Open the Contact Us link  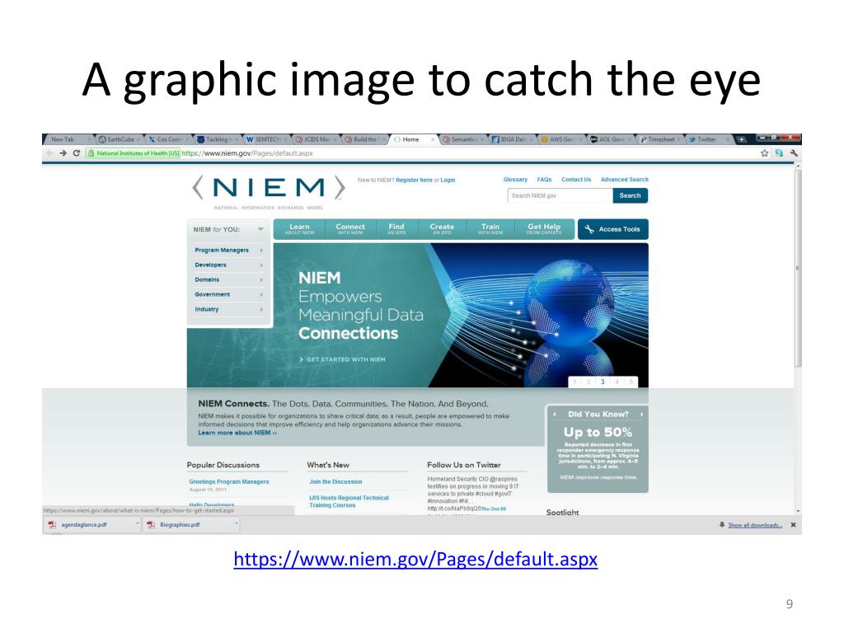576,180
